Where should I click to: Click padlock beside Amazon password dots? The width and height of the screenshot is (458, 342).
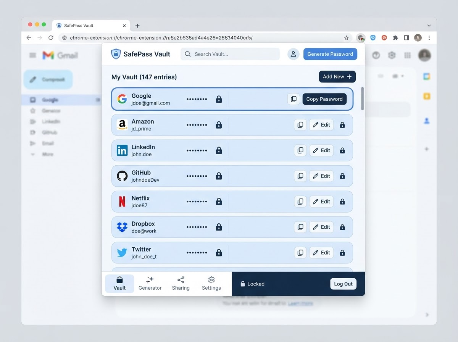[x=219, y=125]
